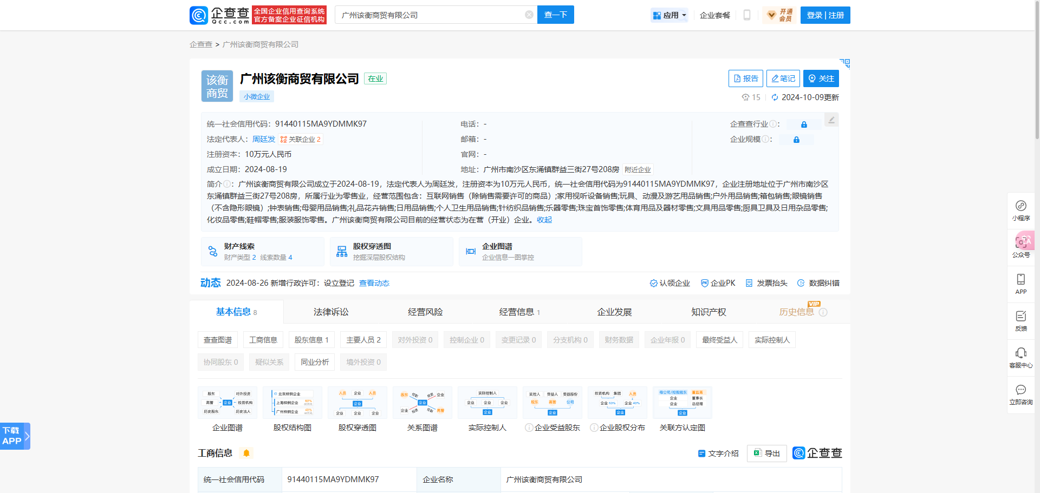Collapse the company intro via 收起
Viewport: 1040px width, 493px height.
point(544,220)
